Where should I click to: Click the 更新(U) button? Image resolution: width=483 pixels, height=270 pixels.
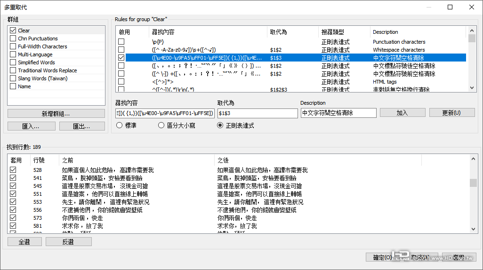click(x=451, y=113)
